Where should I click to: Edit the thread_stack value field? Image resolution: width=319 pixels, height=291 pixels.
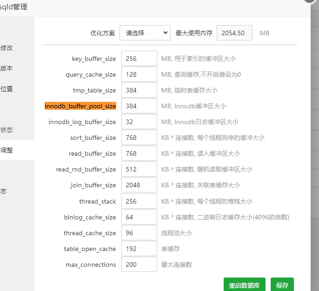(139, 201)
